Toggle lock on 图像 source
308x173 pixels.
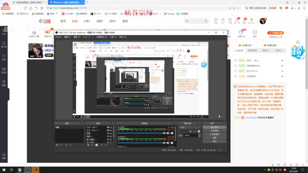(111, 133)
